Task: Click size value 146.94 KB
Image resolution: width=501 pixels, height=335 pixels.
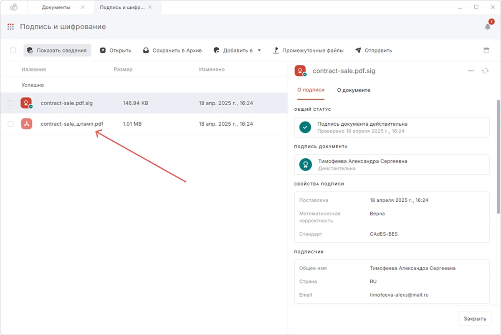Action: pyautogui.click(x=136, y=103)
